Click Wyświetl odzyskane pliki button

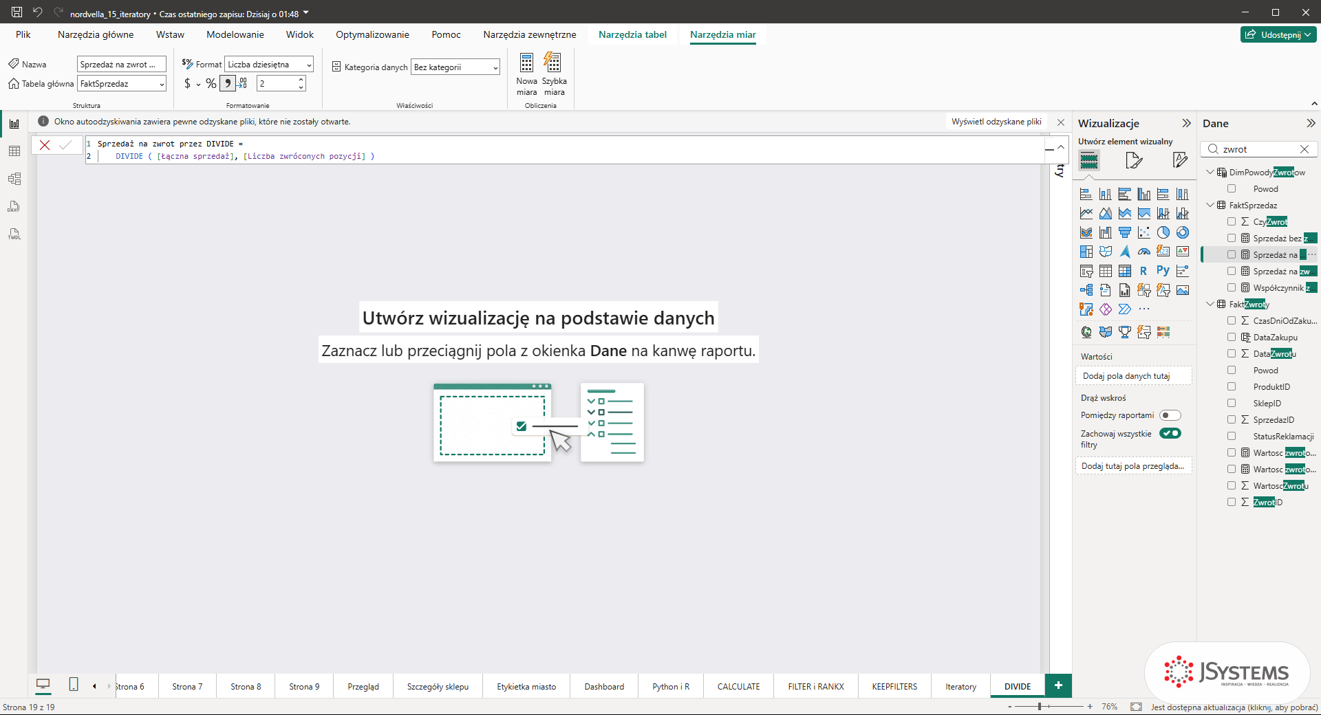click(x=996, y=122)
